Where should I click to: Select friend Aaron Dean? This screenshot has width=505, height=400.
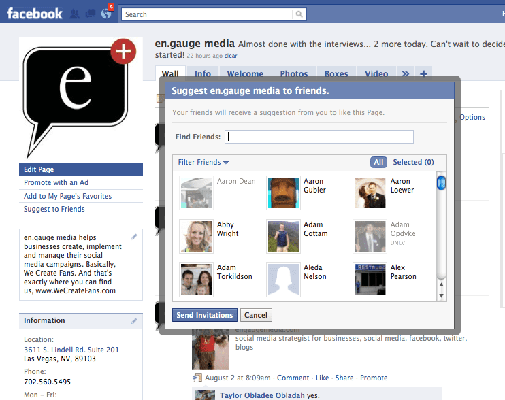(218, 193)
